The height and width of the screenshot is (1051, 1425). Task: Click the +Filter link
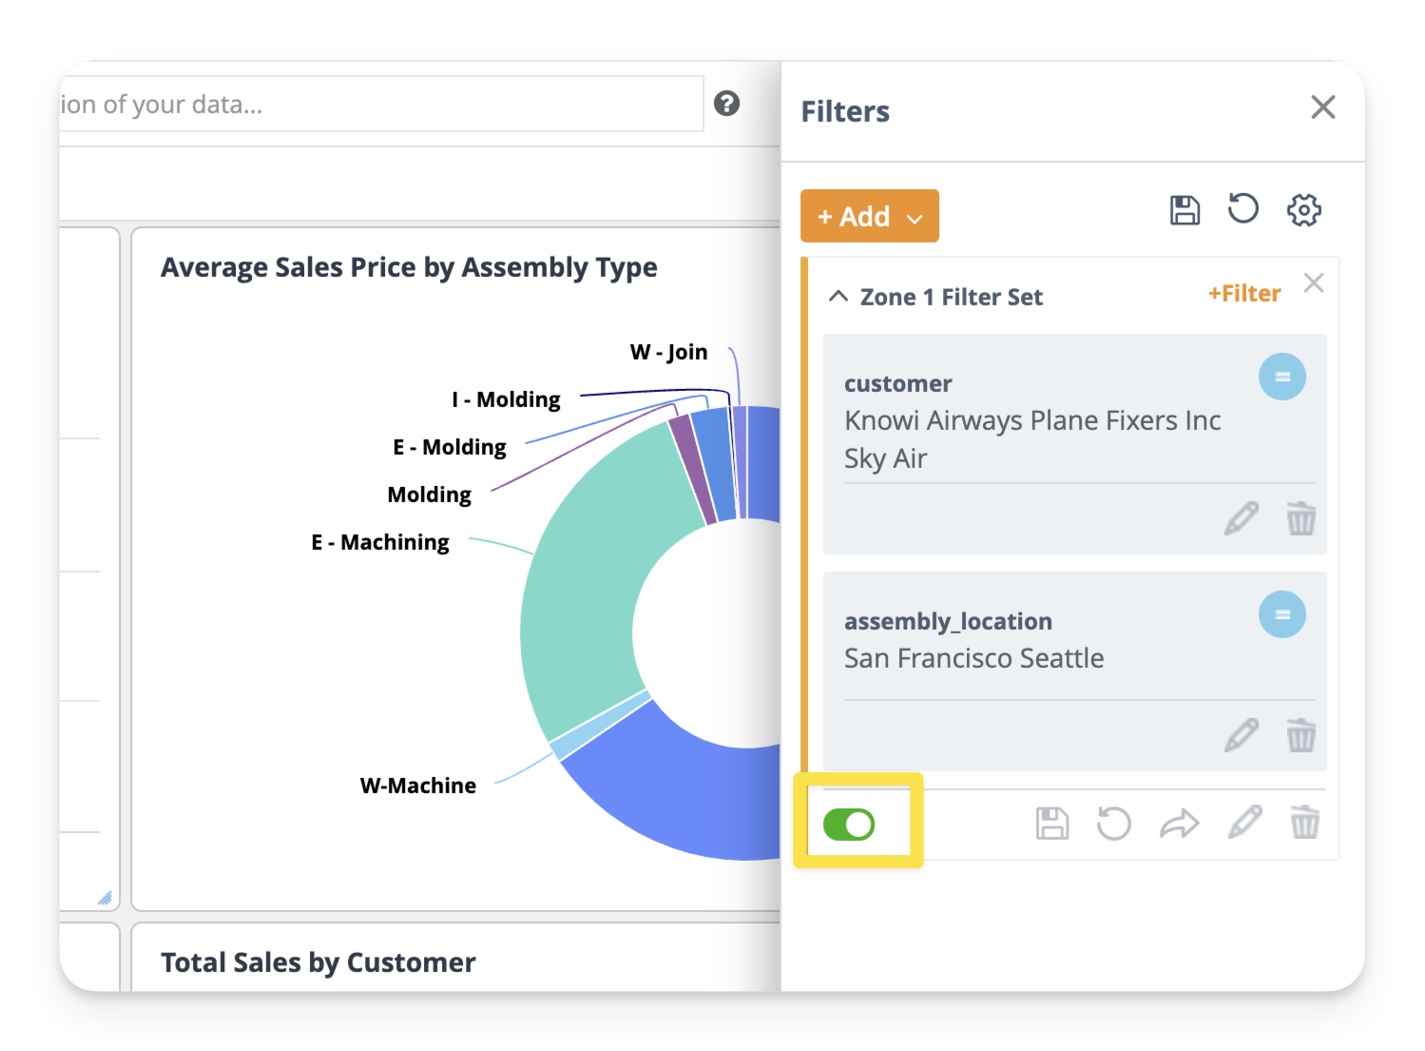click(x=1243, y=294)
